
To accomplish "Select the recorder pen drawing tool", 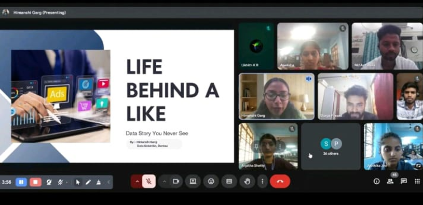I will (x=88, y=182).
